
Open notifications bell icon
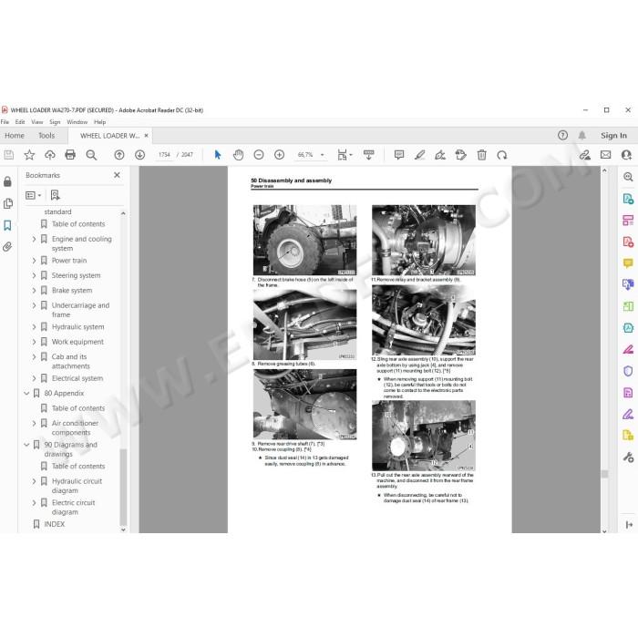[582, 135]
